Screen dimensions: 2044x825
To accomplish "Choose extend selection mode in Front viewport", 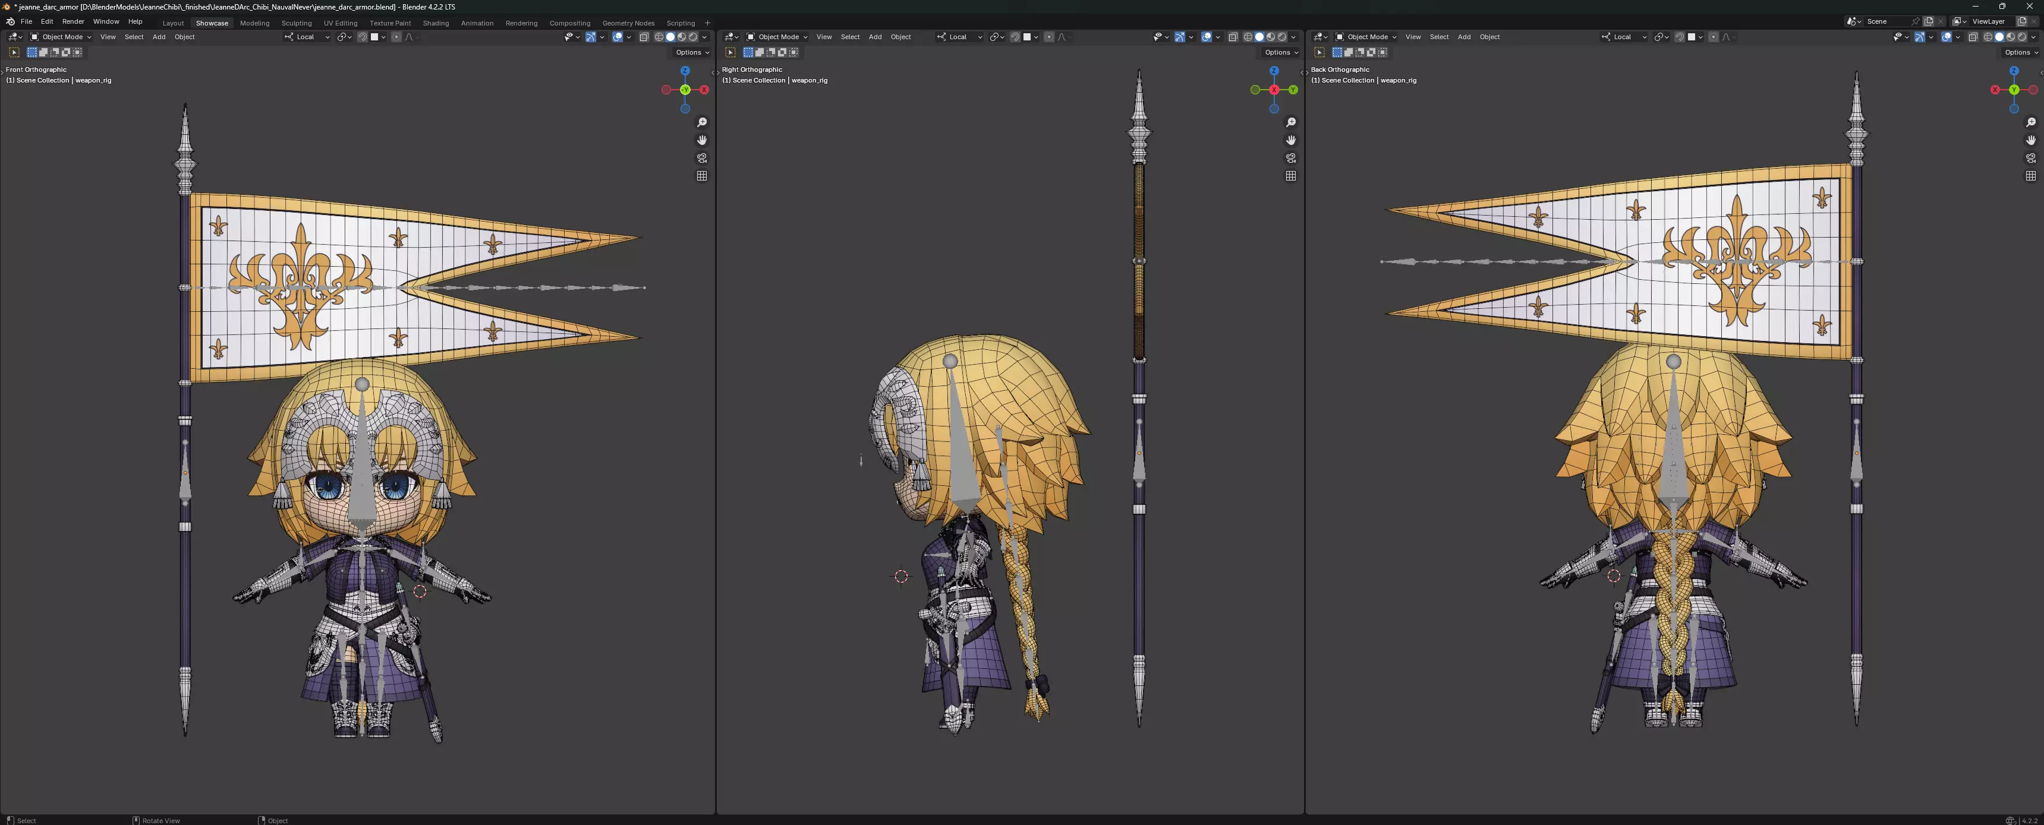I will pyautogui.click(x=43, y=52).
